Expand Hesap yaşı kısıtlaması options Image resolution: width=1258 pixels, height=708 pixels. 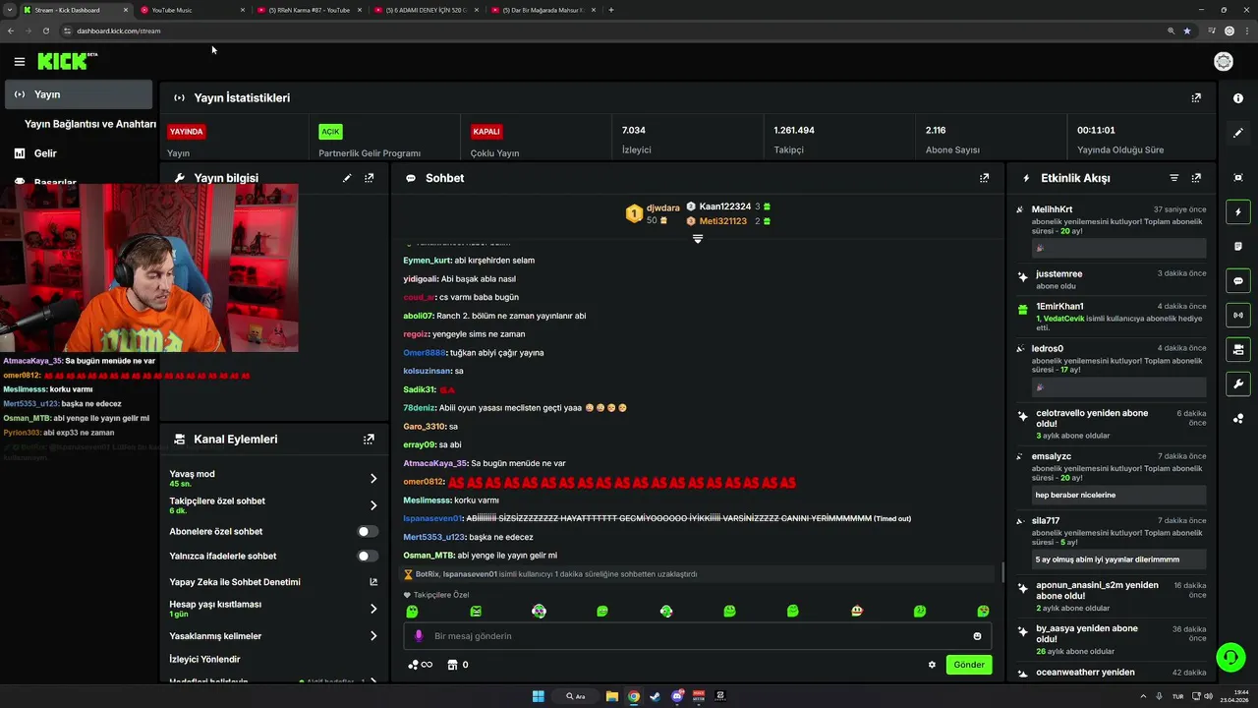tap(372, 609)
